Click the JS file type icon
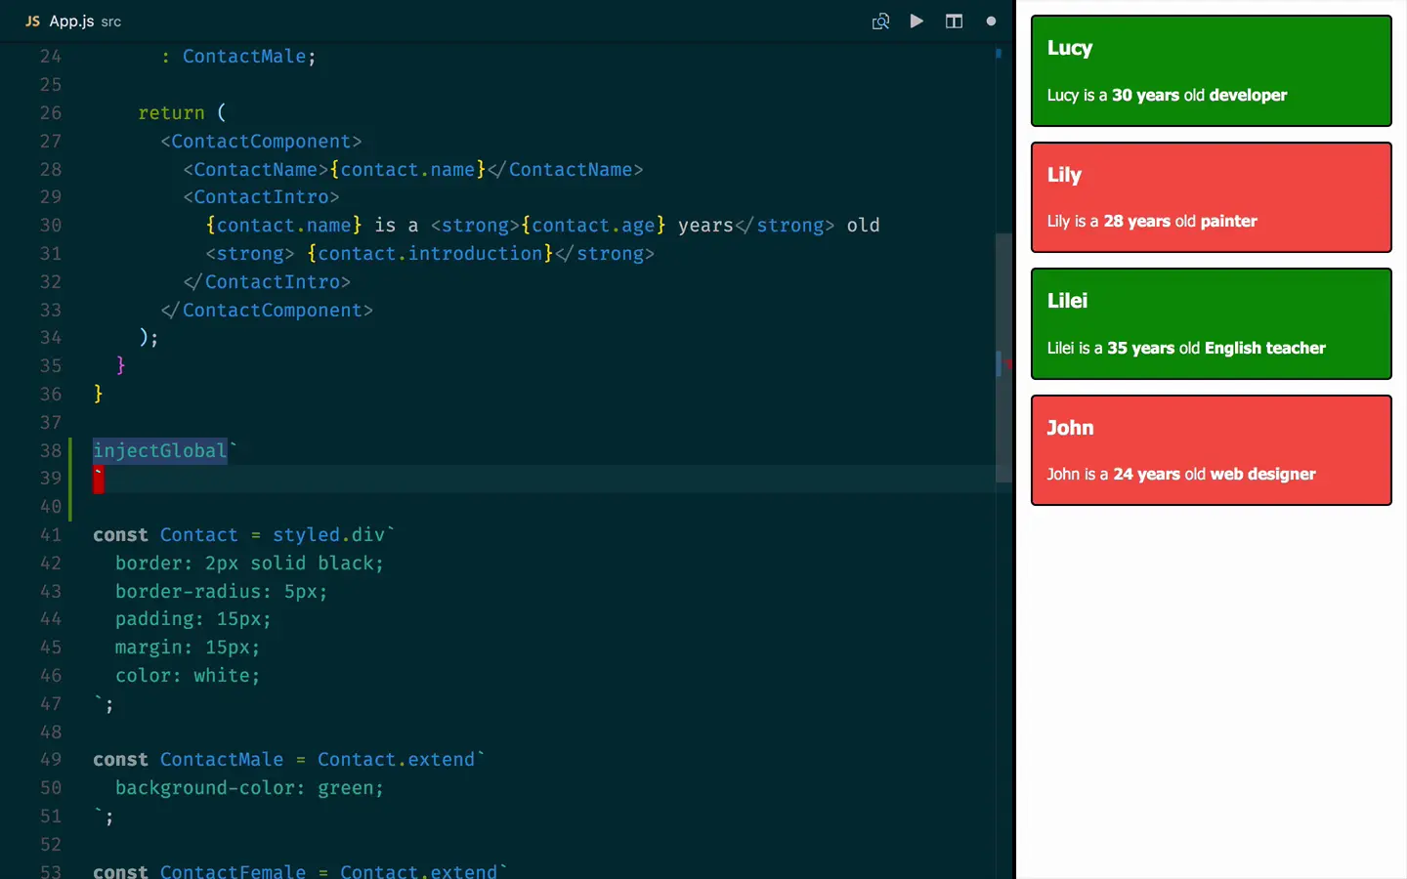Screen dimensions: 1407x879 (32, 21)
